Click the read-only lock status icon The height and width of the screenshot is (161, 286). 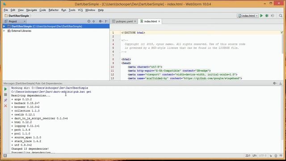pos(271,156)
